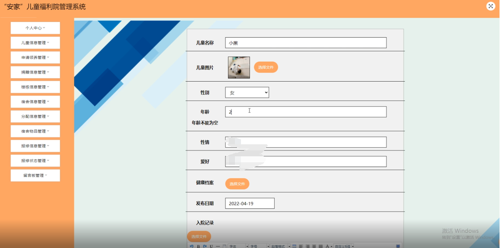This screenshot has height=248, width=500.
Task: Click the 年龄不能为空 validation message
Action: click(x=205, y=123)
